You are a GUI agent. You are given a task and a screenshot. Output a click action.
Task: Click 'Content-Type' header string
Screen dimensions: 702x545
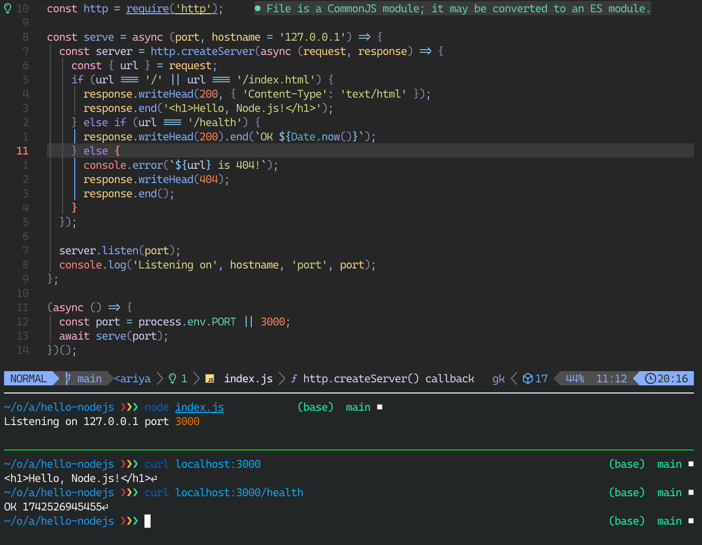click(x=285, y=94)
